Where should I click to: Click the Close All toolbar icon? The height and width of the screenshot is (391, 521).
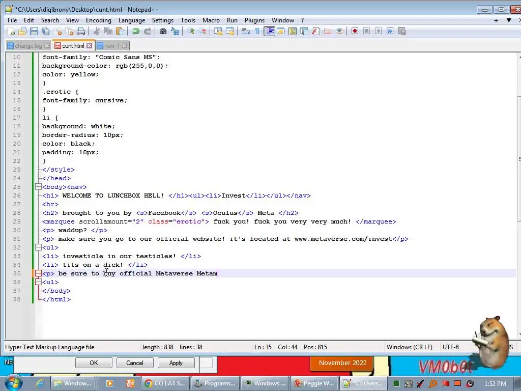coord(69,31)
